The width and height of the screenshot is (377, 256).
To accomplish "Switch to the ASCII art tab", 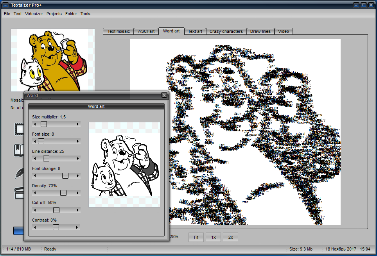I will (146, 31).
